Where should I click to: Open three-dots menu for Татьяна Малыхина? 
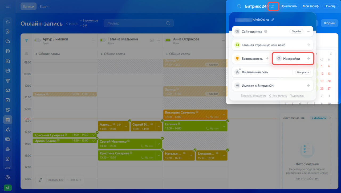coord(158,41)
